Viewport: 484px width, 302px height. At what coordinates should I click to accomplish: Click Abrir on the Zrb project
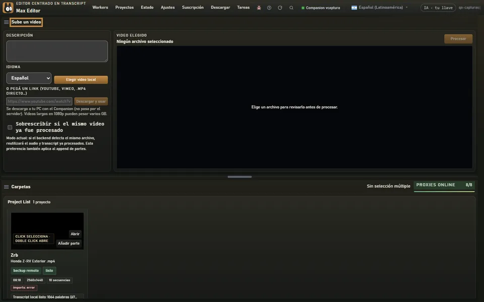pyautogui.click(x=75, y=234)
